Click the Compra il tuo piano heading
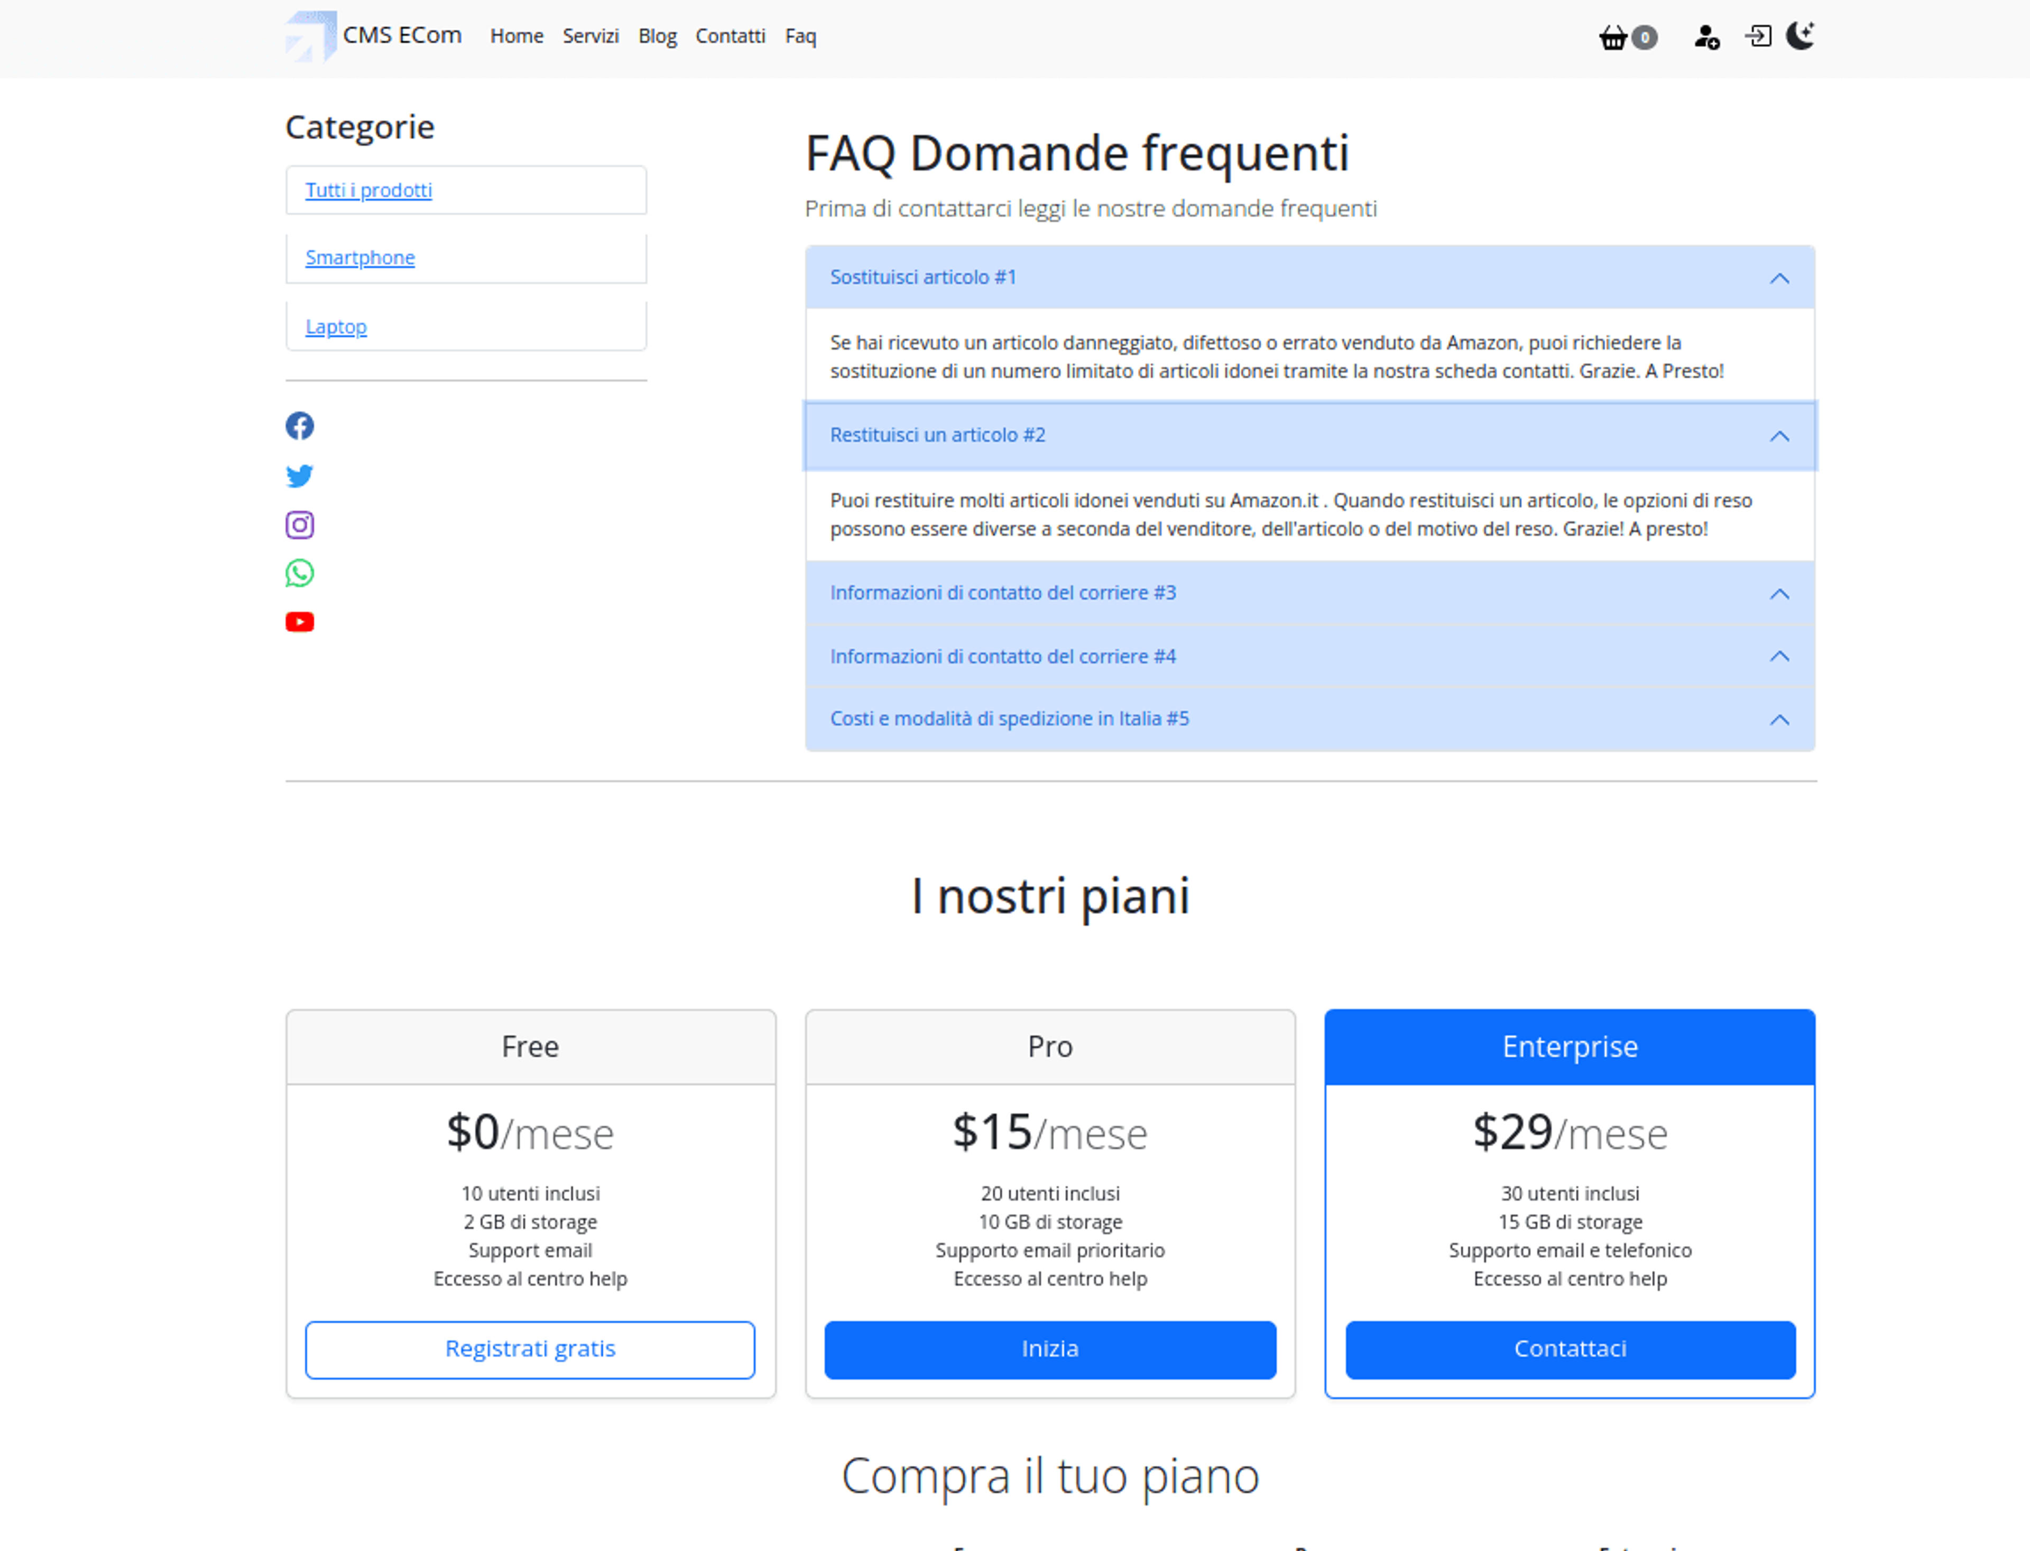 pyautogui.click(x=1050, y=1475)
